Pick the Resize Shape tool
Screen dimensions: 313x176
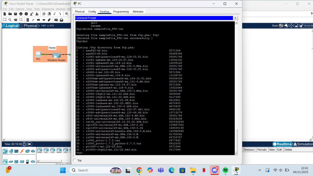[21, 20]
